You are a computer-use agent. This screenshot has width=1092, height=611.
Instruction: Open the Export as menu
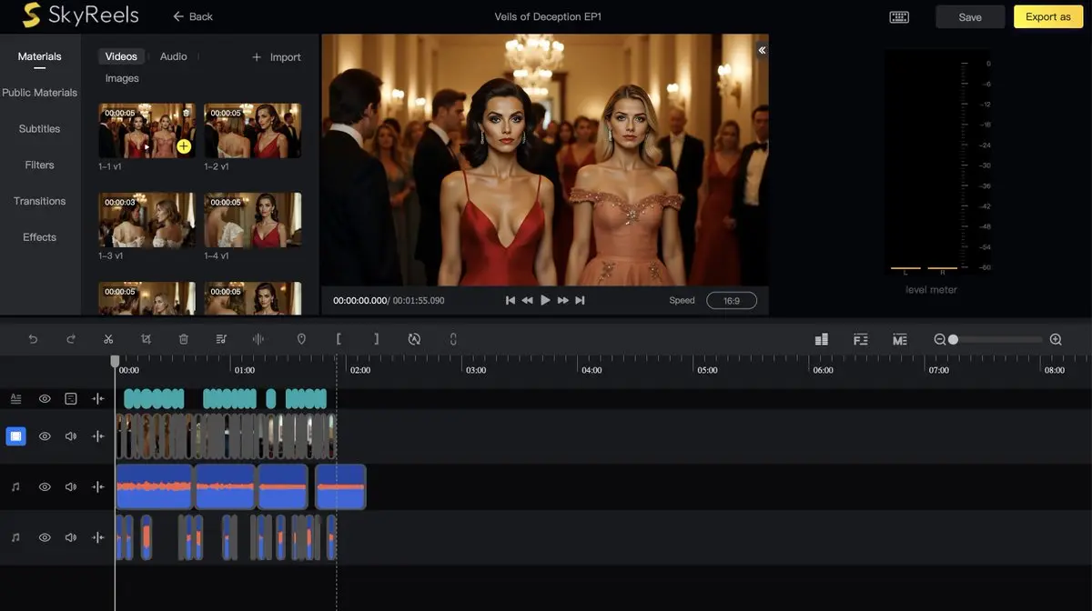pos(1047,17)
